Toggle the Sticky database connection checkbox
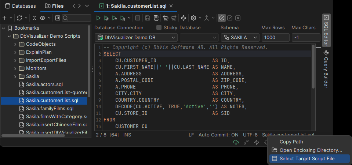 point(159,27)
